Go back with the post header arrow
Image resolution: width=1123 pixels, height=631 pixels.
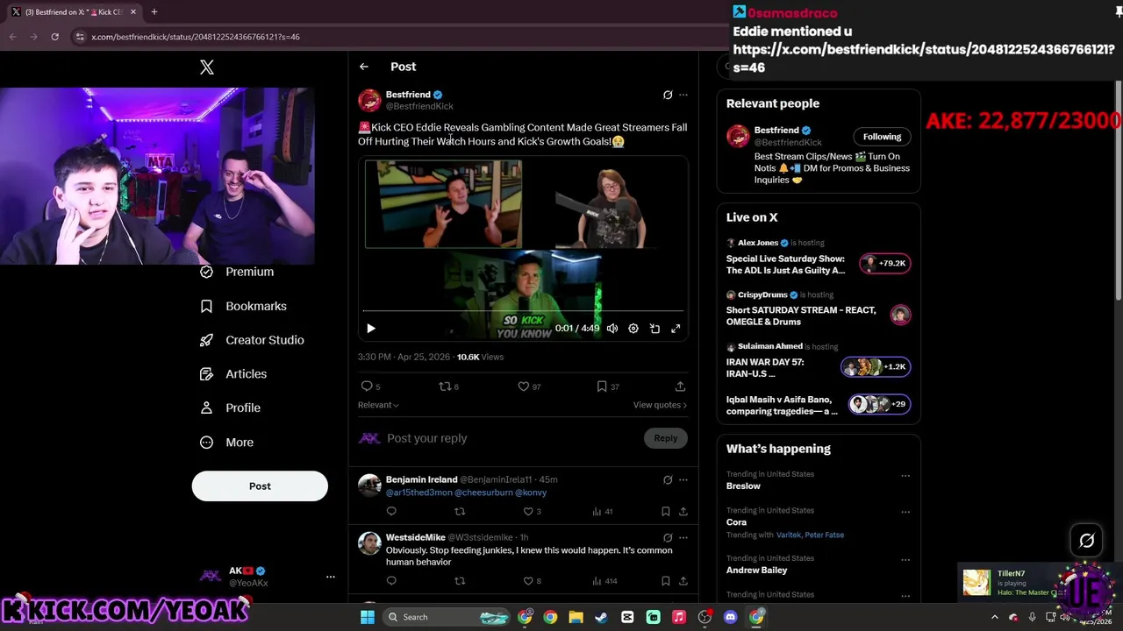click(363, 67)
